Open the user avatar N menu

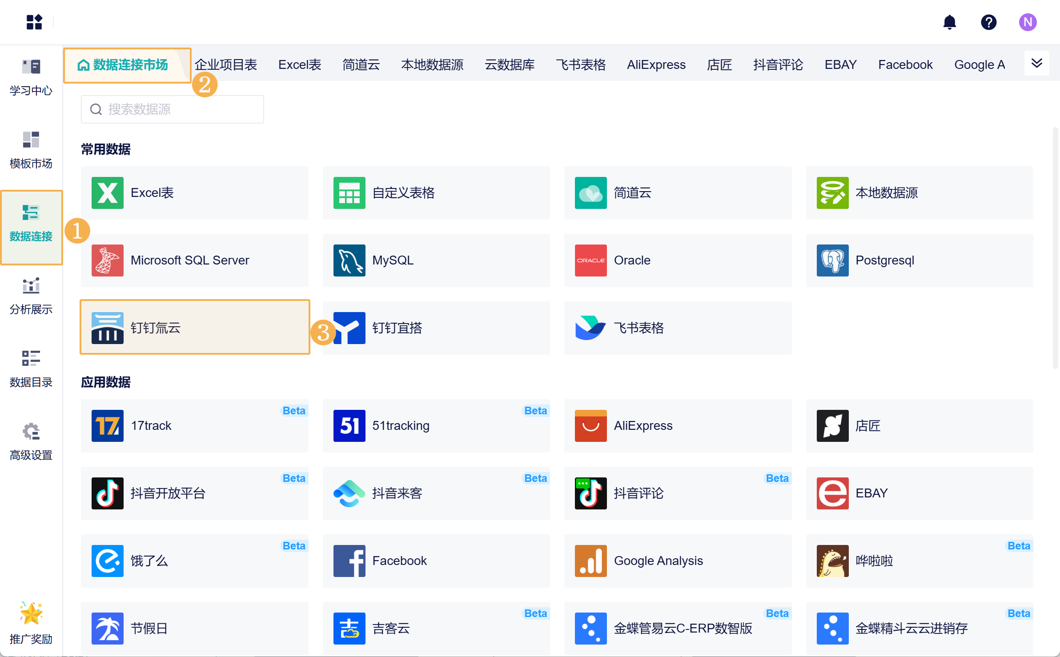[x=1028, y=22]
